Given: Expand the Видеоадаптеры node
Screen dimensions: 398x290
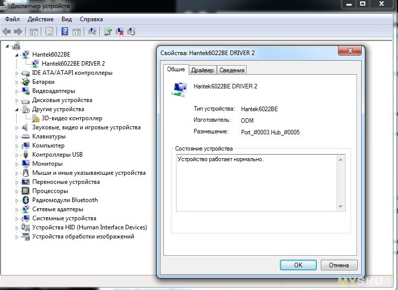Looking at the screenshot, I should [x=17, y=91].
